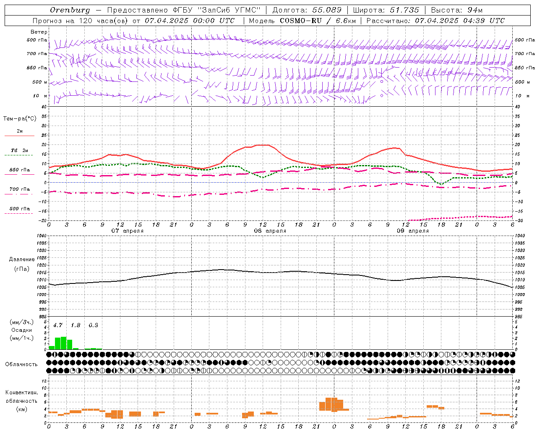
Task: Click the '(мм/3ч.)' precipitation unit label
Action: pos(21,322)
